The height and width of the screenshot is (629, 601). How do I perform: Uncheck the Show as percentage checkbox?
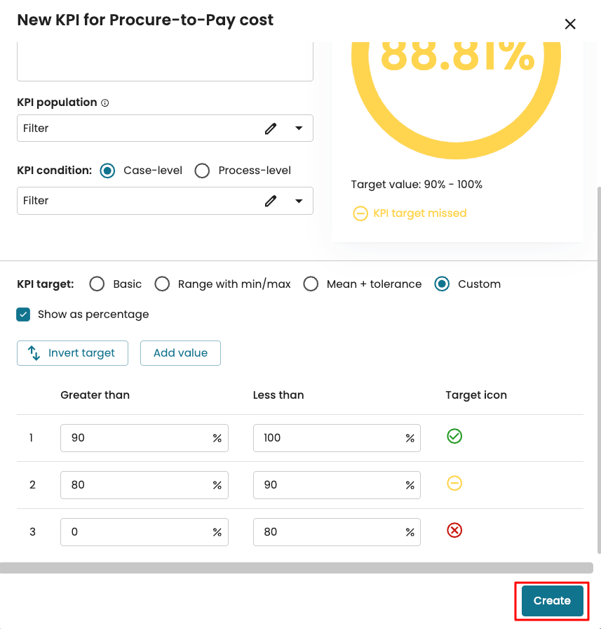[24, 314]
